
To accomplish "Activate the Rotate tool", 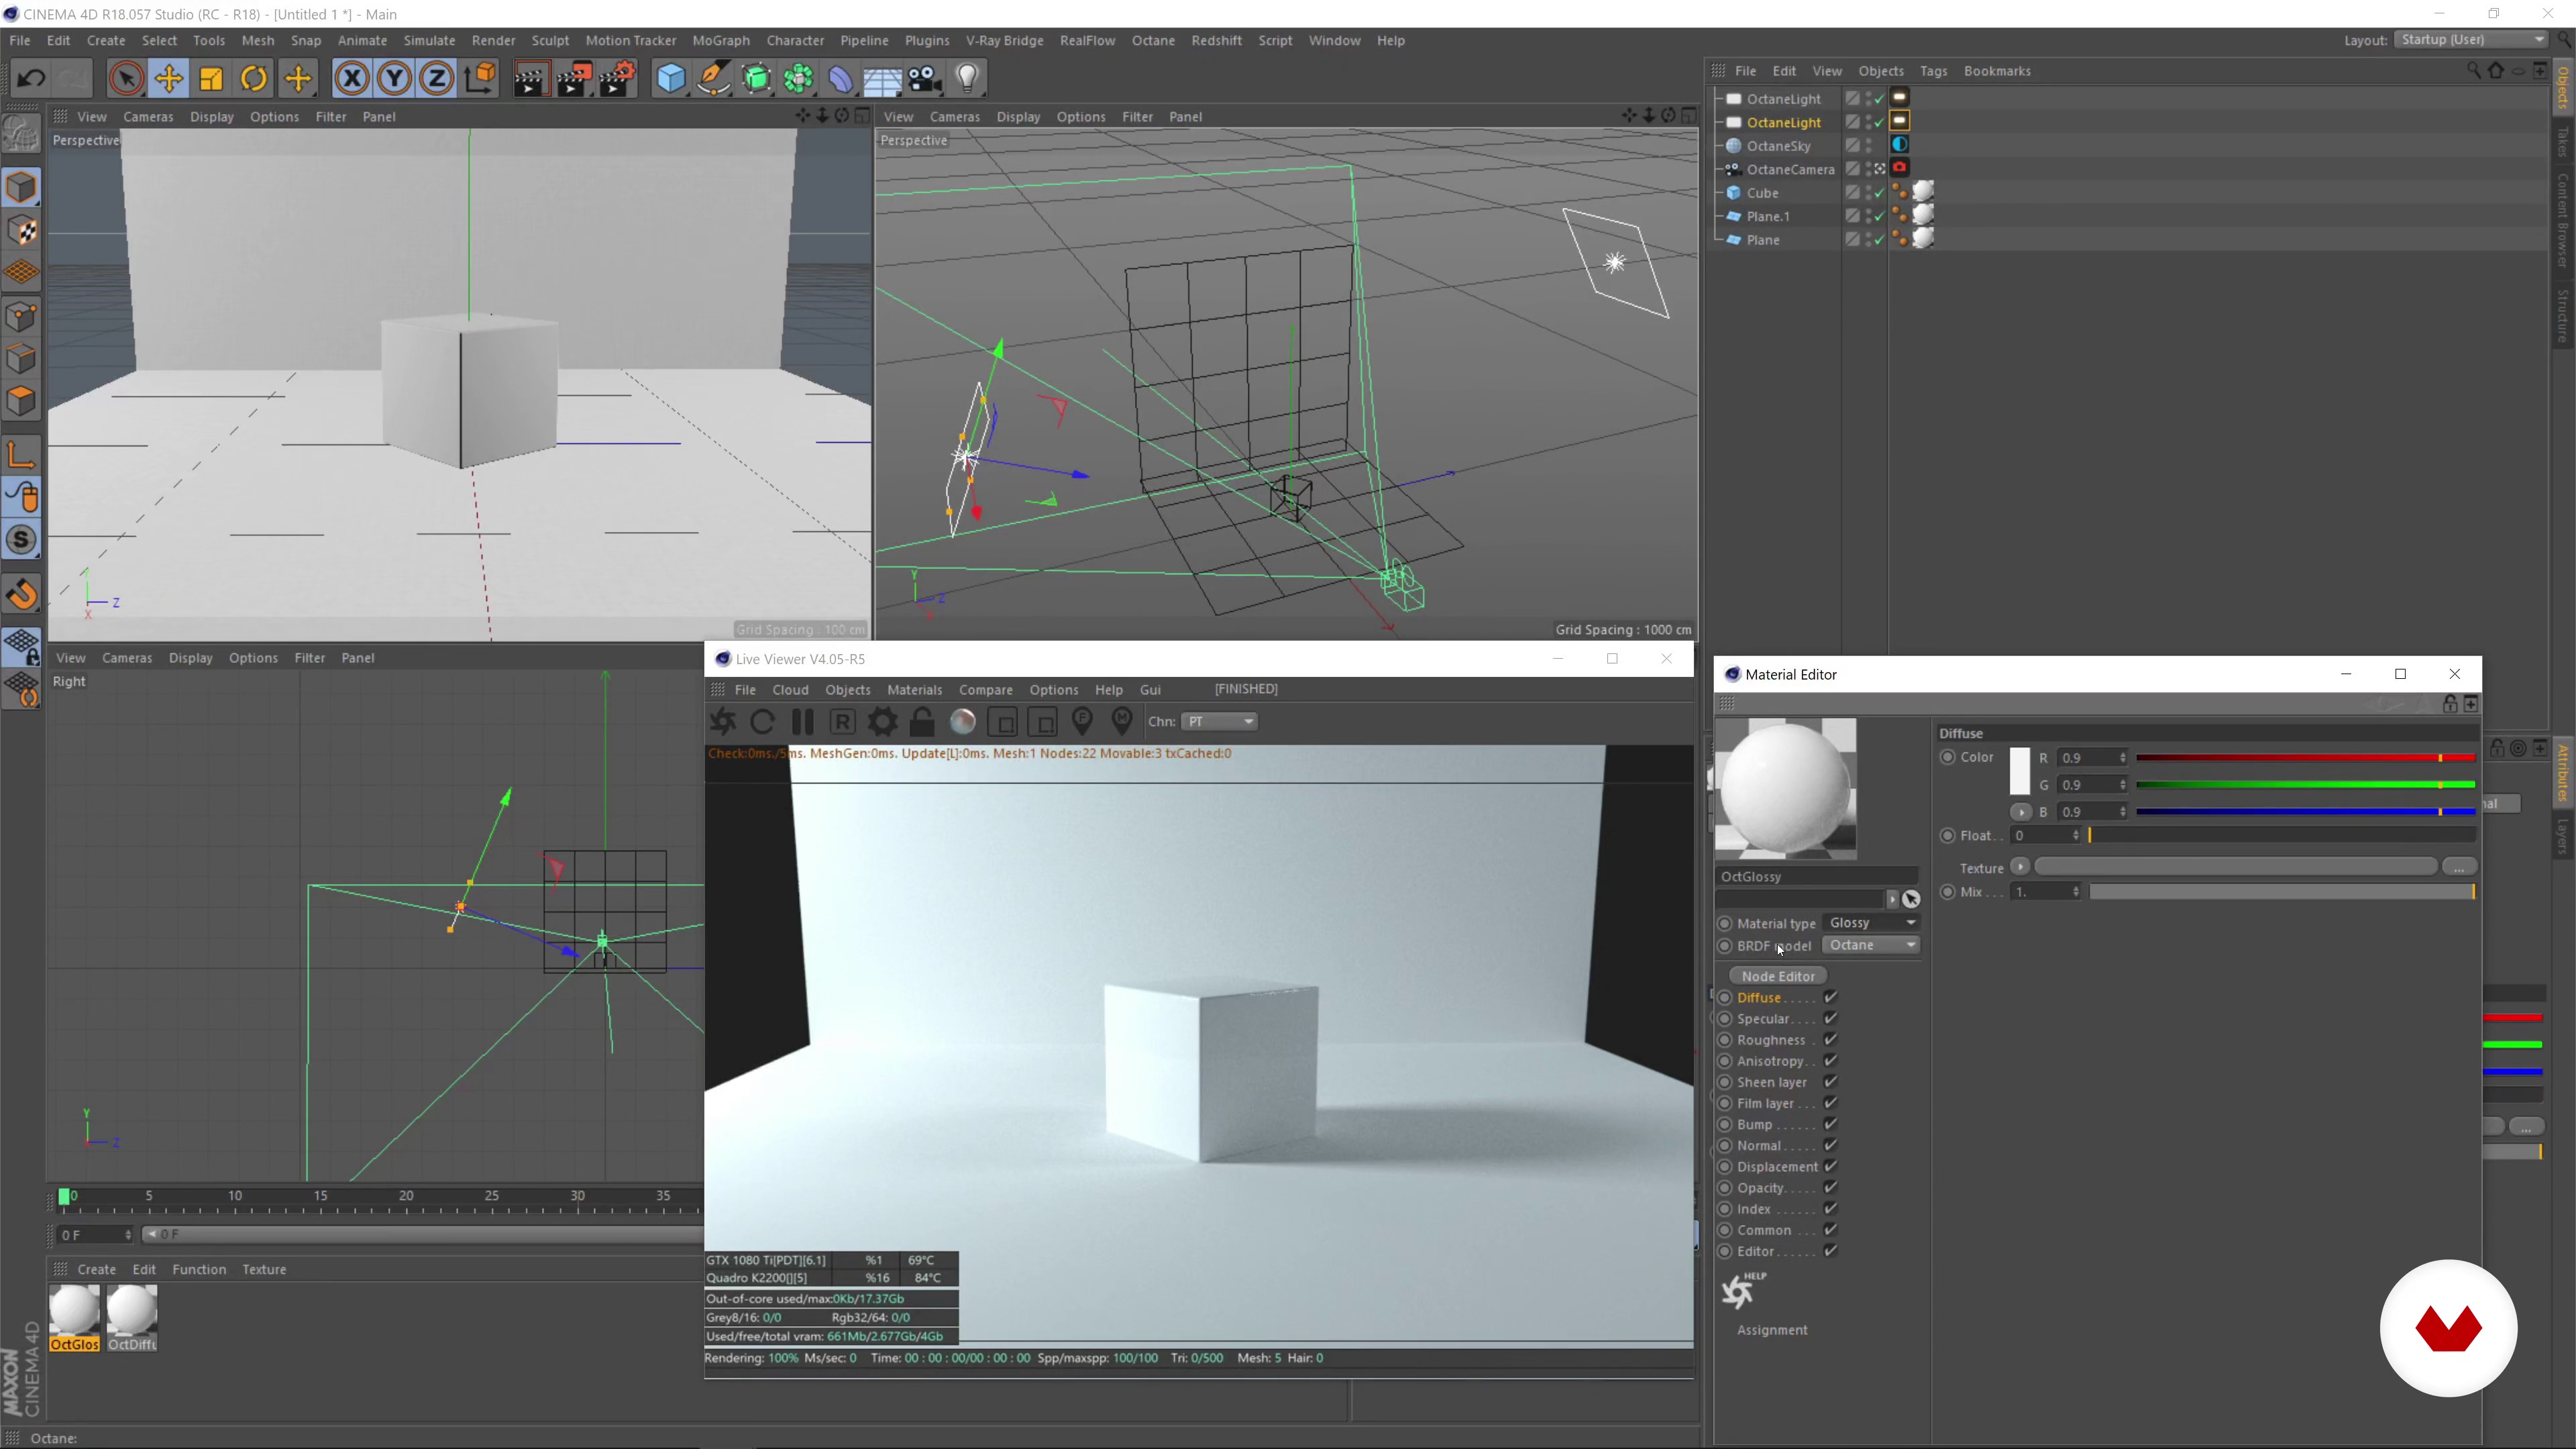I will click(x=255, y=78).
